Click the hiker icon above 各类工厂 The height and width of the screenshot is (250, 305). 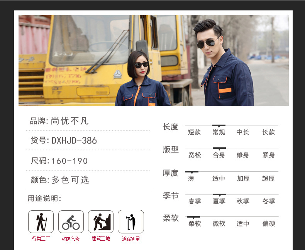coord(41,222)
